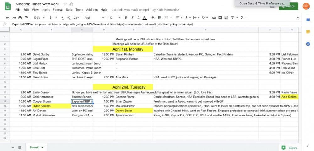The height and width of the screenshot is (151, 314).
Task: Open the functions sigma menu
Action: 242,18
